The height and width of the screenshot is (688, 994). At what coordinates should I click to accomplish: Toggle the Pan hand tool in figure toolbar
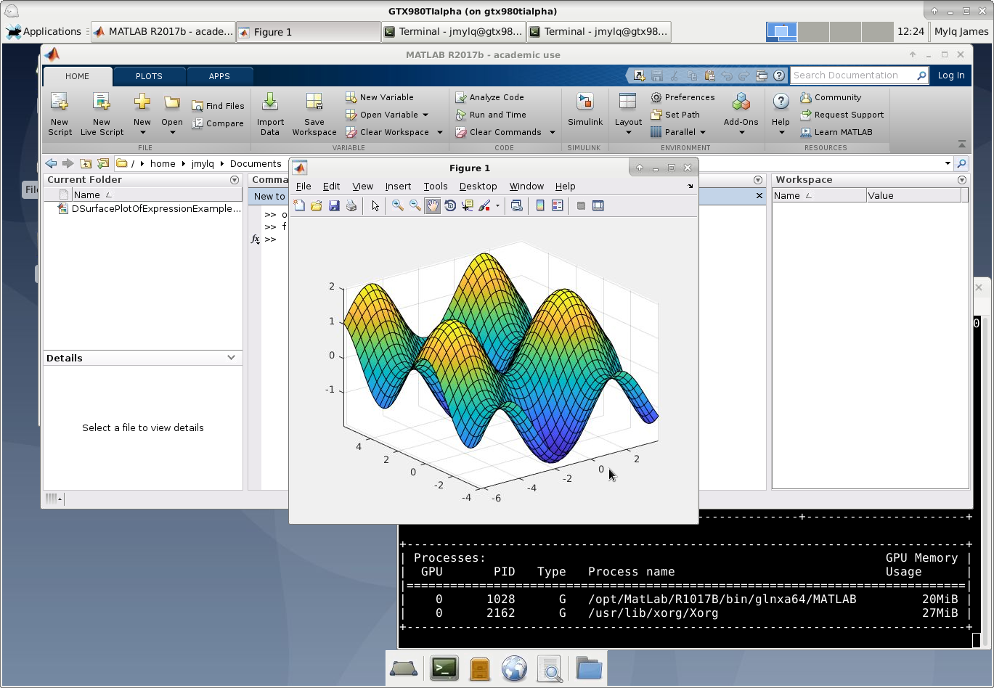(x=432, y=206)
